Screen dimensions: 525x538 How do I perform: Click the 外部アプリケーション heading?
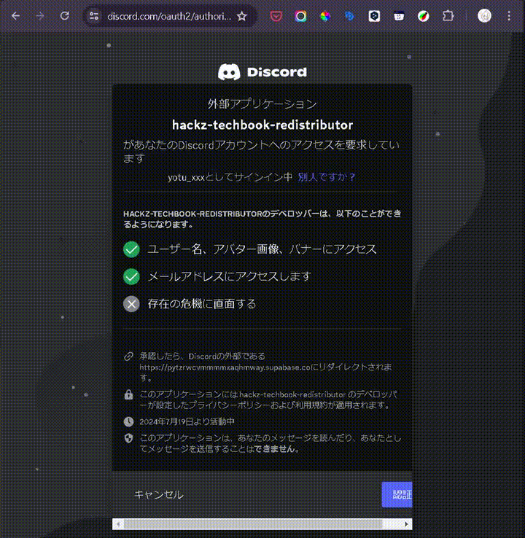point(262,104)
